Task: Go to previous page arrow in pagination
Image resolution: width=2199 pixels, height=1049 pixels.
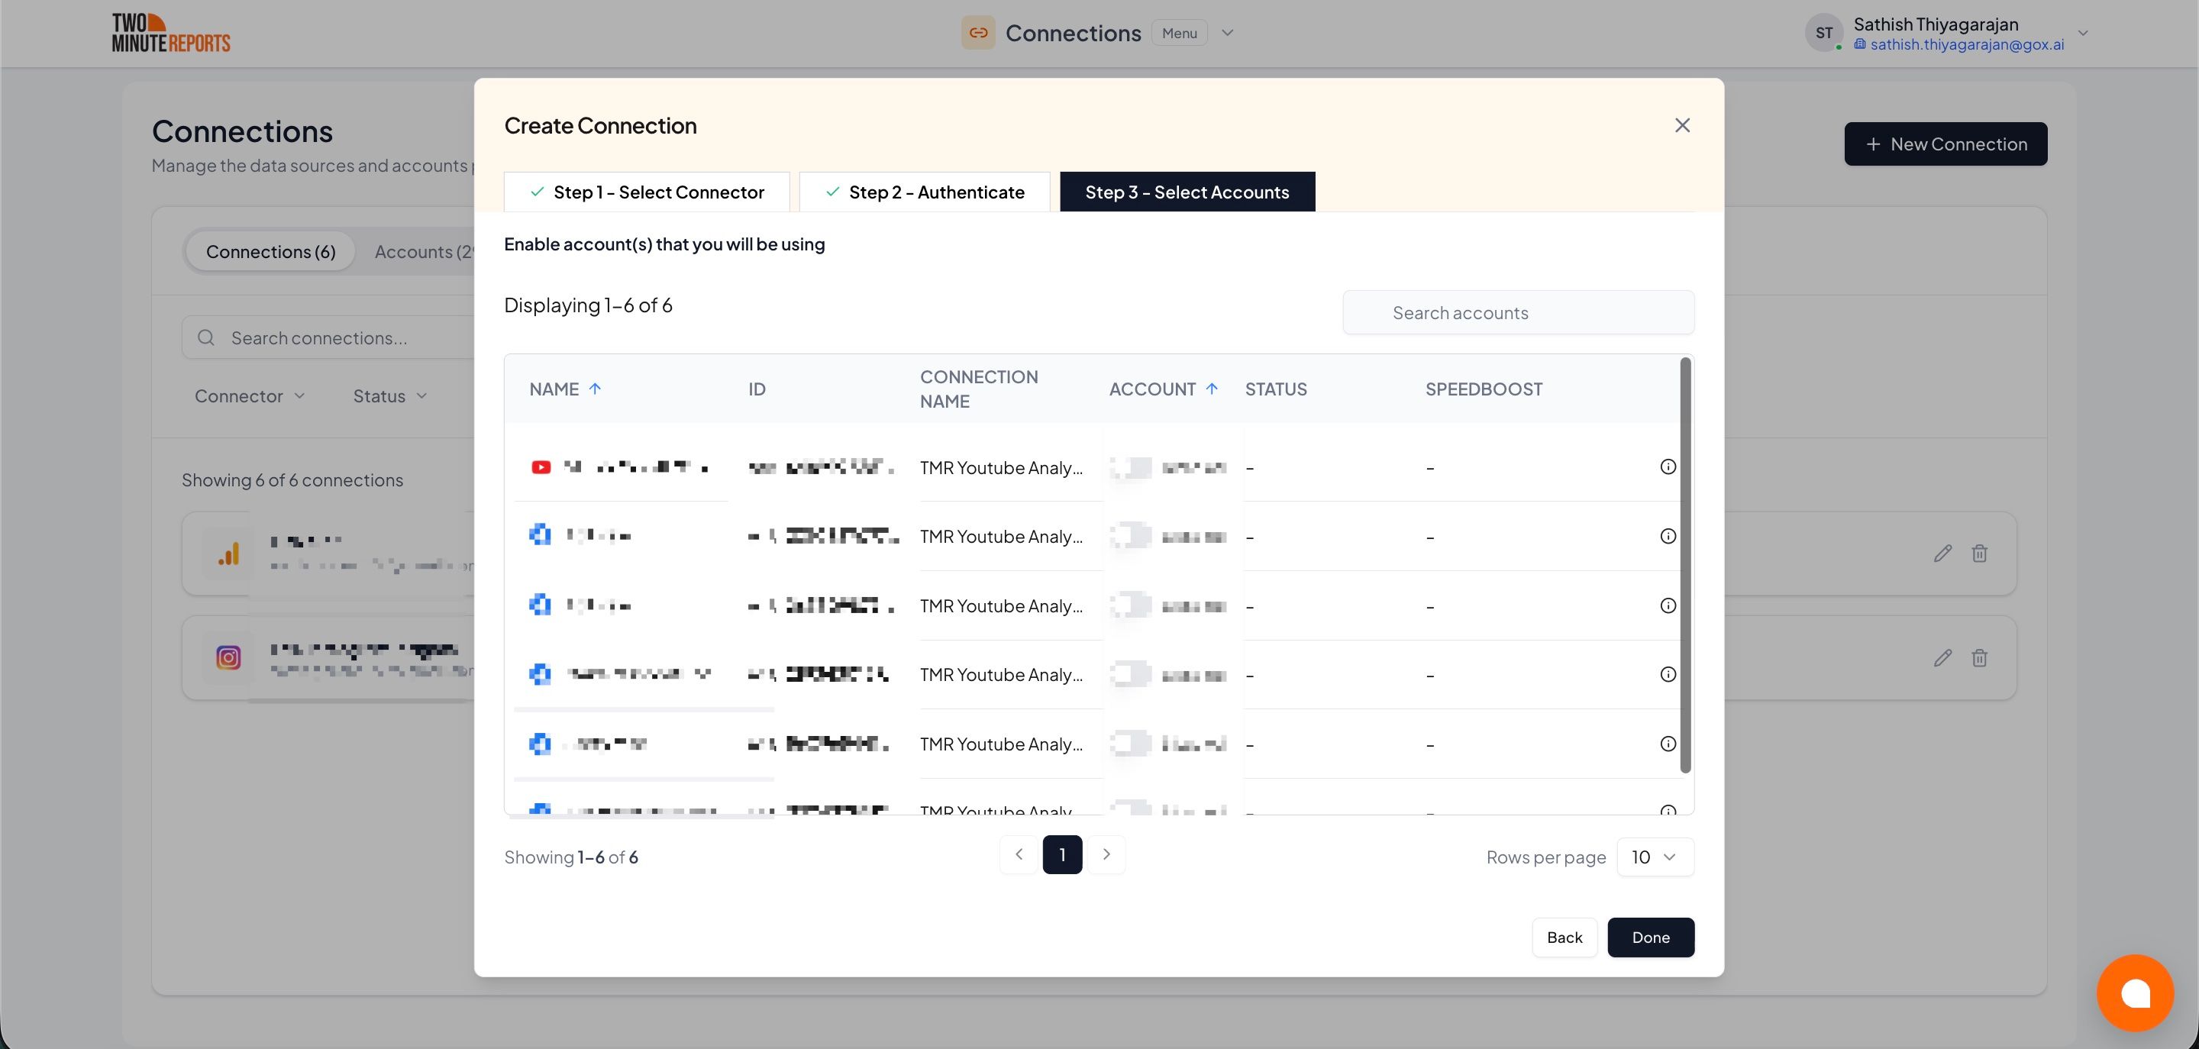Action: 1019,854
